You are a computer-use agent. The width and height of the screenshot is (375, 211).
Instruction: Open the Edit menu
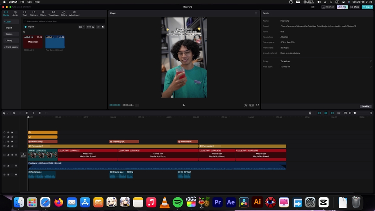(29, 2)
